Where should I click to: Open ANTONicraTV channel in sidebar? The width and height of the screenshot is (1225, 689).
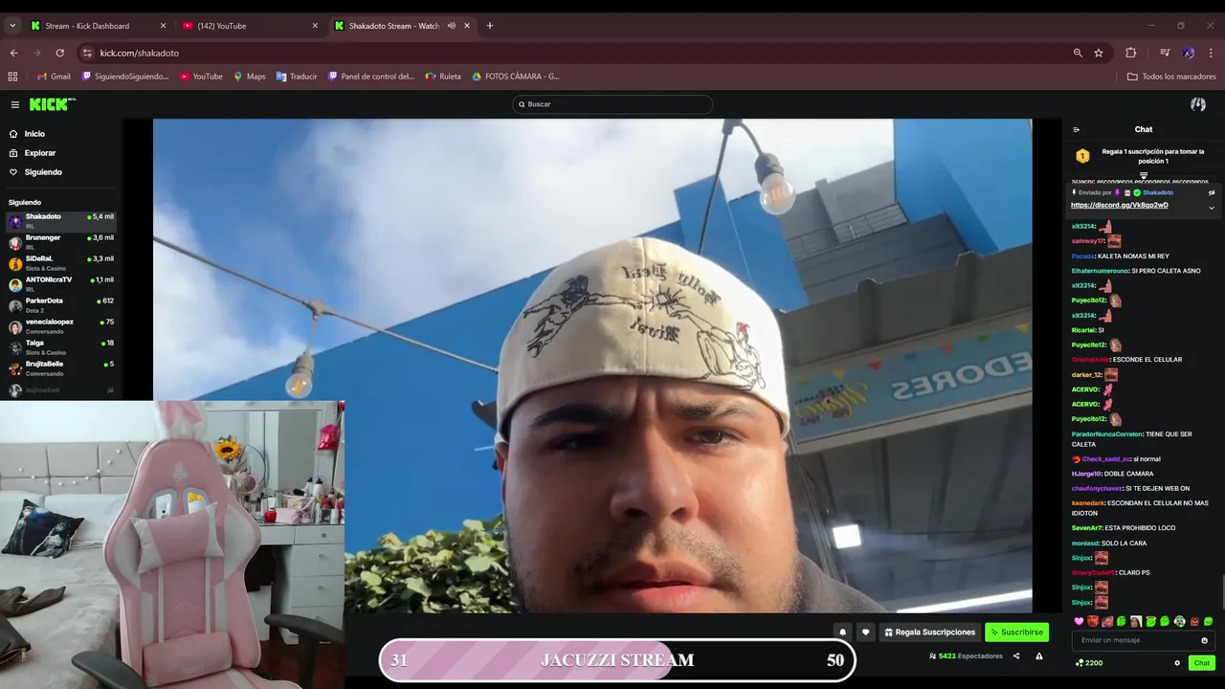point(61,284)
